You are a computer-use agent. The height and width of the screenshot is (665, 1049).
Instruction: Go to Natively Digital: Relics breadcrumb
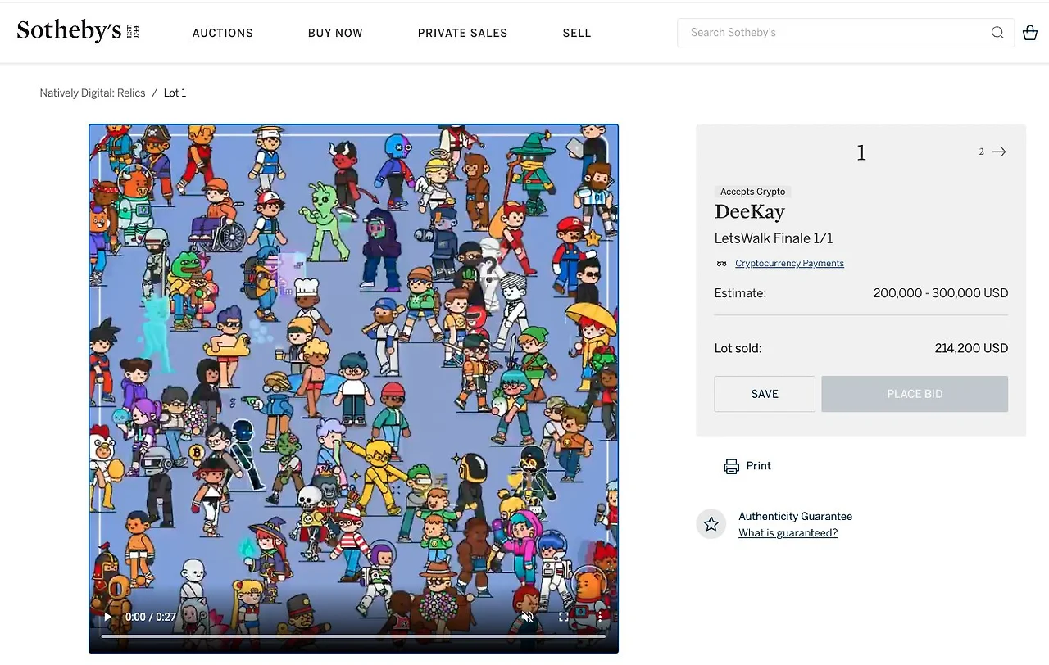93,93
